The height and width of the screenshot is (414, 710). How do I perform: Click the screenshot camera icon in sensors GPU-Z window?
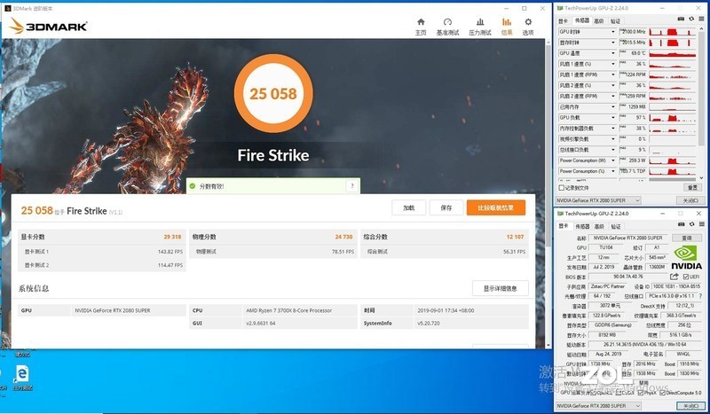(681, 20)
